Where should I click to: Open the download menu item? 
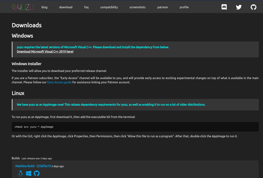(66, 7)
